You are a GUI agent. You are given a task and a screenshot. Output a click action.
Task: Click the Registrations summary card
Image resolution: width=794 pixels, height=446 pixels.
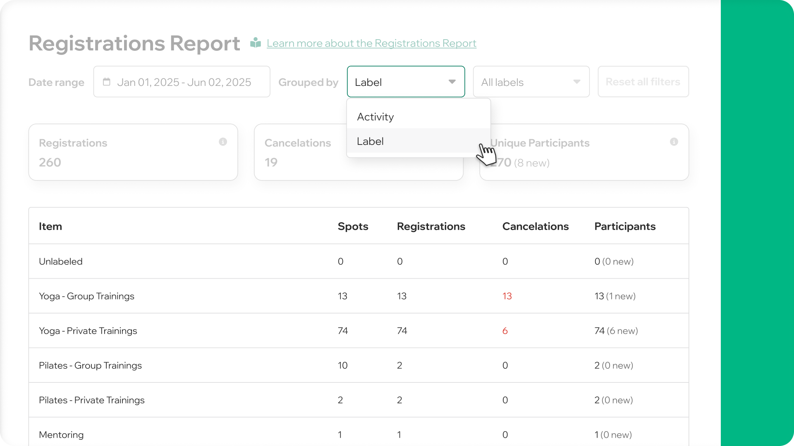coord(133,152)
